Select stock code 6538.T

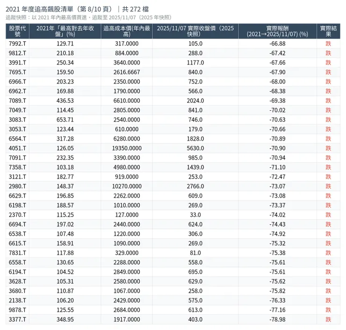[x=17, y=234]
